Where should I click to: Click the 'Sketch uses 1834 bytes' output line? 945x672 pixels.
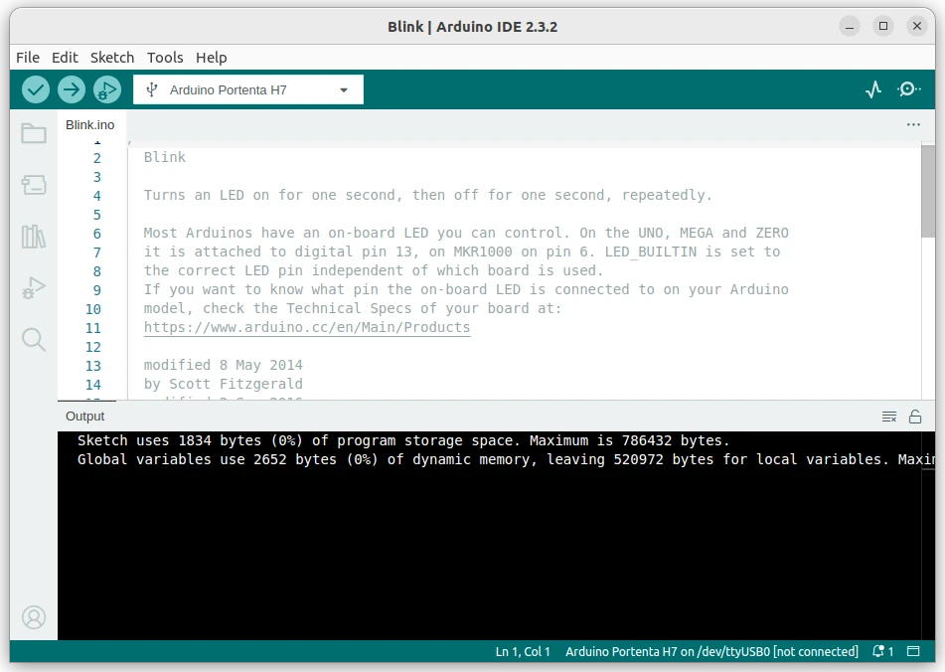click(403, 440)
